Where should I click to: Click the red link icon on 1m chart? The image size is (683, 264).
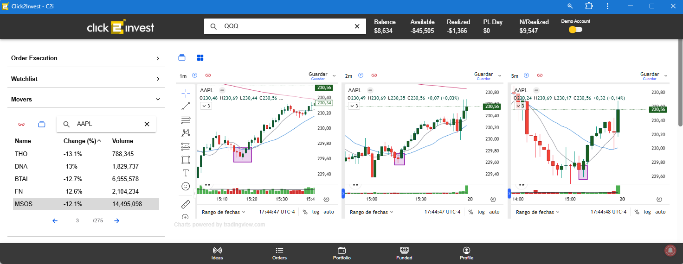pos(208,75)
